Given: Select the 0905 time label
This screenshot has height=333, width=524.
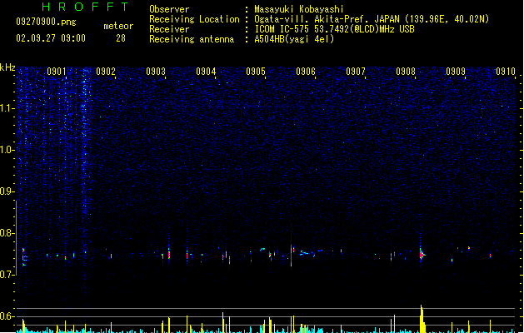Looking at the screenshot, I should 256,72.
